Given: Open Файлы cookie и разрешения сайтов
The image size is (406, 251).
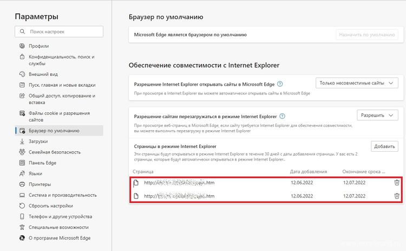Looking at the screenshot, I should coord(60,117).
